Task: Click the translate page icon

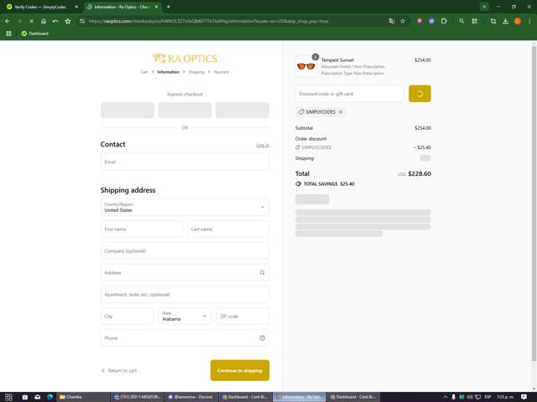Action: click(x=392, y=21)
